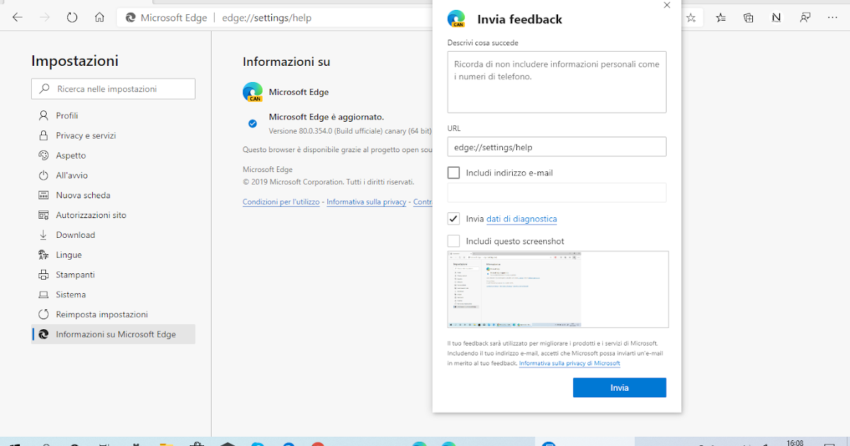Add current page to favorites
Image resolution: width=850 pixels, height=446 pixels.
click(691, 17)
